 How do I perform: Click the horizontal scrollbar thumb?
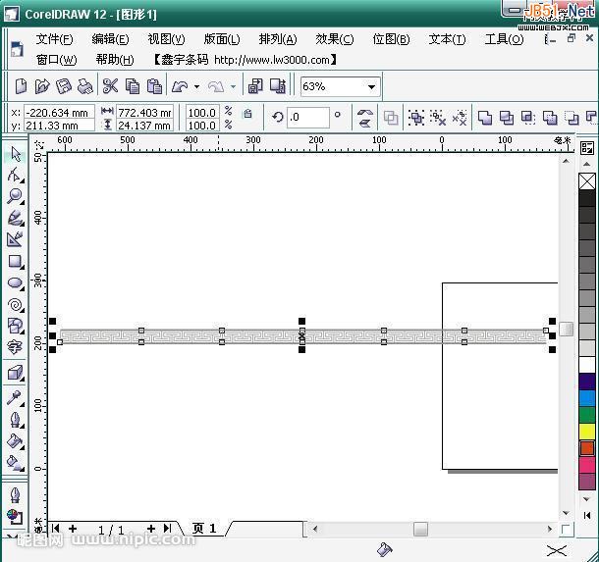(x=420, y=530)
